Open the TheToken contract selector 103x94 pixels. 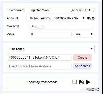(x=50, y=49)
